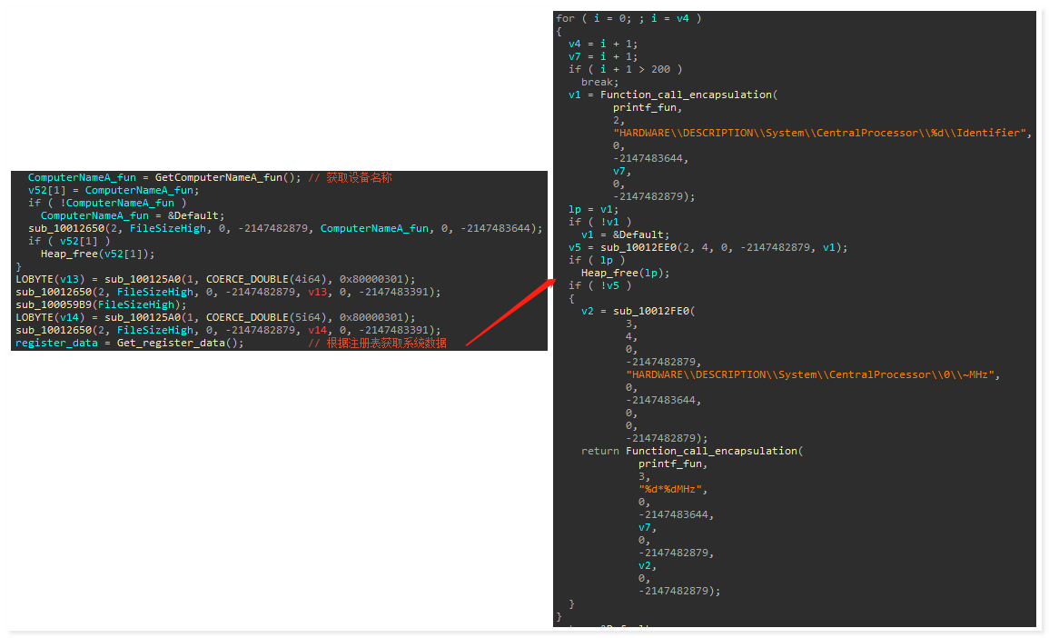Click the &Default reference in left panel
This screenshot has height=638, width=1049.
193,215
